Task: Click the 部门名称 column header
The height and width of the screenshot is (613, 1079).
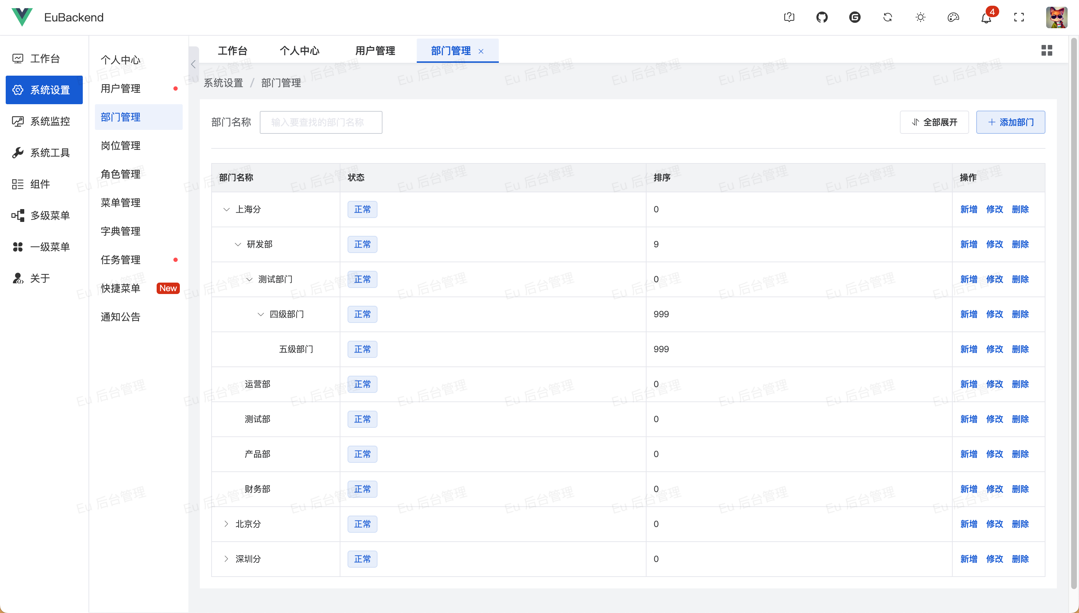Action: coord(276,177)
